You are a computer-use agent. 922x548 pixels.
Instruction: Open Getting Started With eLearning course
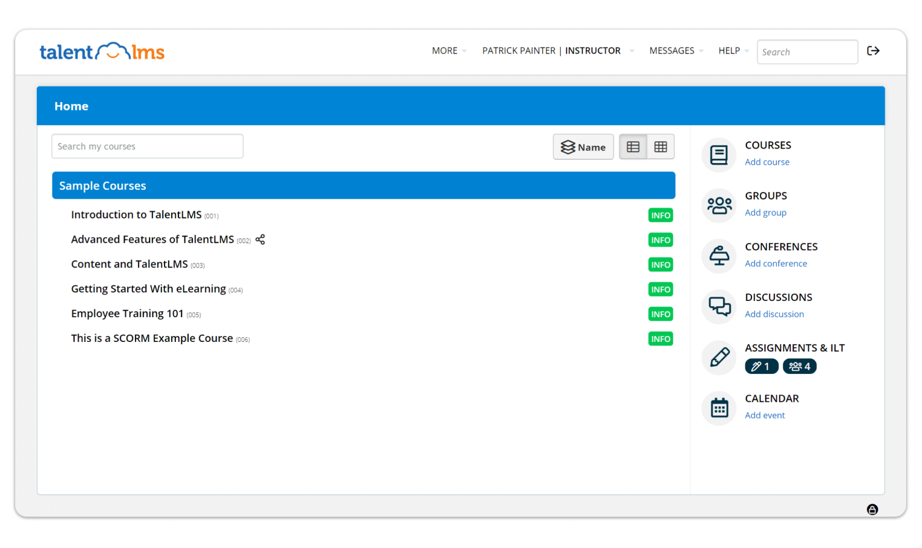148,289
